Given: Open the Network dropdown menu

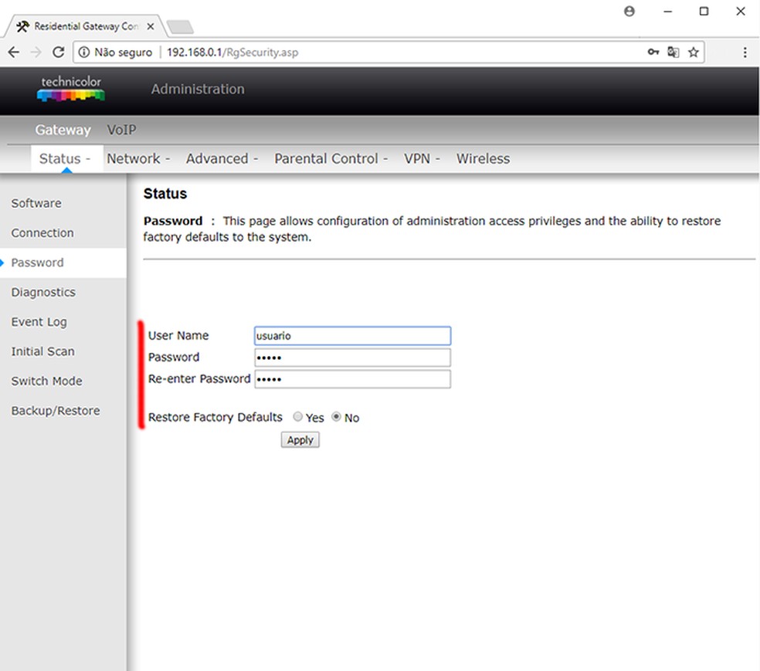Looking at the screenshot, I should [x=135, y=158].
